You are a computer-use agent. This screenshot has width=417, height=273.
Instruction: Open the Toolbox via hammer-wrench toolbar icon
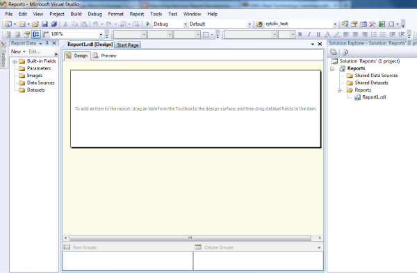pos(373,24)
